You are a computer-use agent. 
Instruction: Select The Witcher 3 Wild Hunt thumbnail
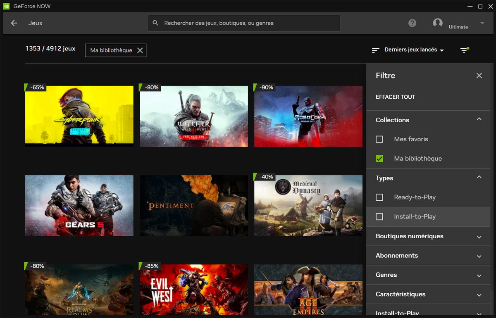(x=193, y=116)
